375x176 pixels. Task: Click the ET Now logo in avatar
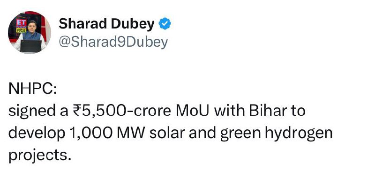coord(21,26)
